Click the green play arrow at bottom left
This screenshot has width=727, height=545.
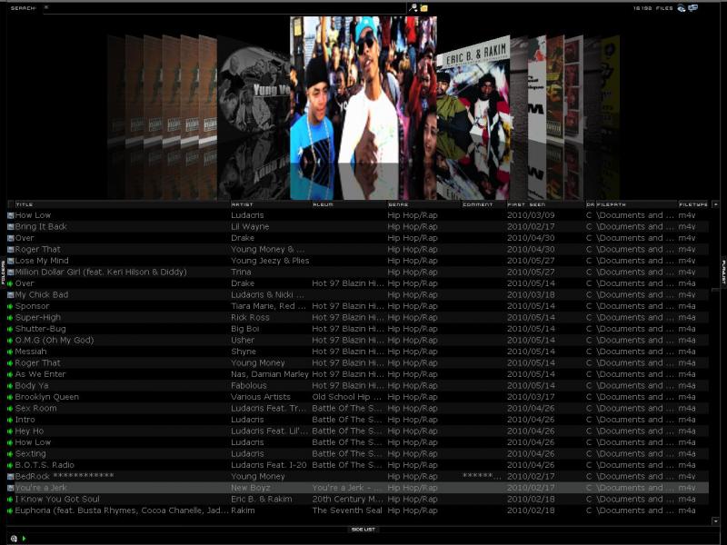click(24, 539)
